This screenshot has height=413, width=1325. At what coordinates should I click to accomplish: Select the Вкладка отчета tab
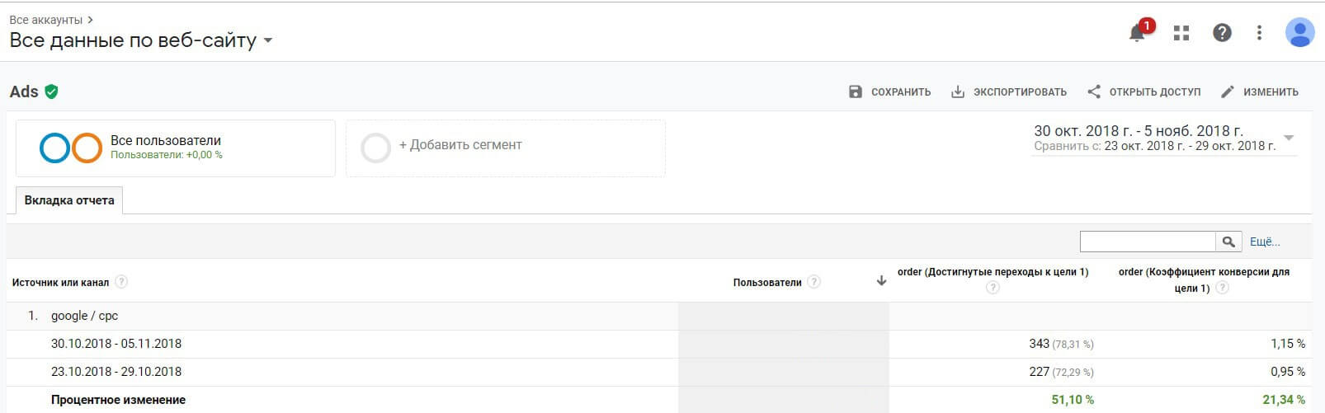coord(69,200)
